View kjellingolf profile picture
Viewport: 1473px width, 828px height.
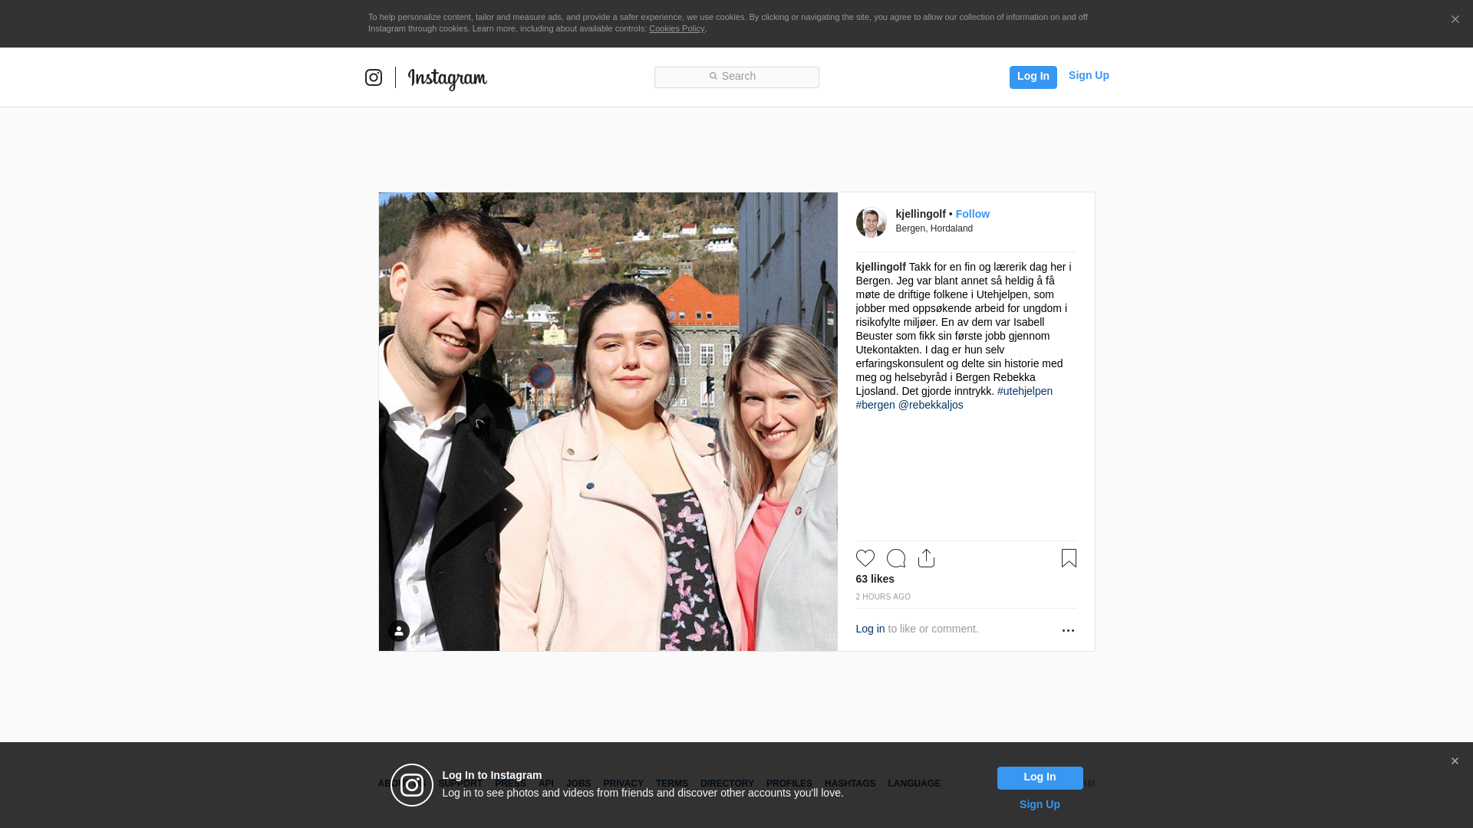871,222
